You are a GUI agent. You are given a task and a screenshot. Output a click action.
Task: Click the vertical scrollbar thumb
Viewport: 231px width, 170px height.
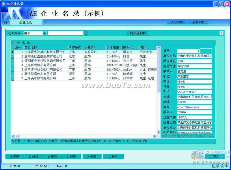tap(159, 71)
